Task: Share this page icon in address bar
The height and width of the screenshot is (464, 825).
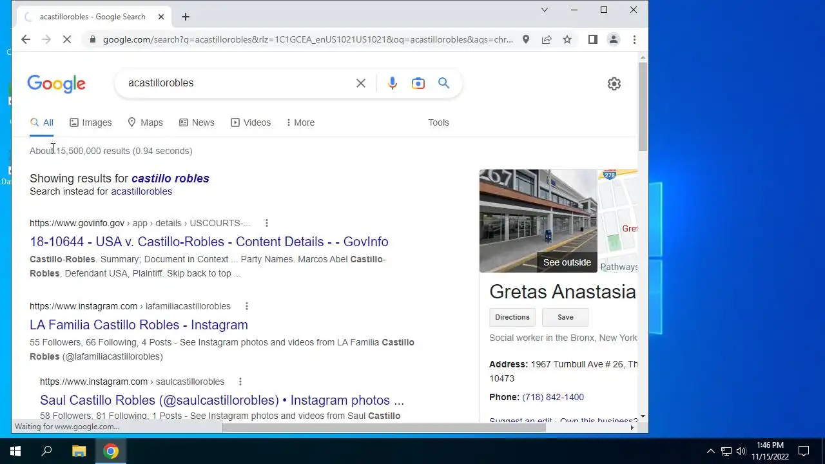Action: click(547, 39)
